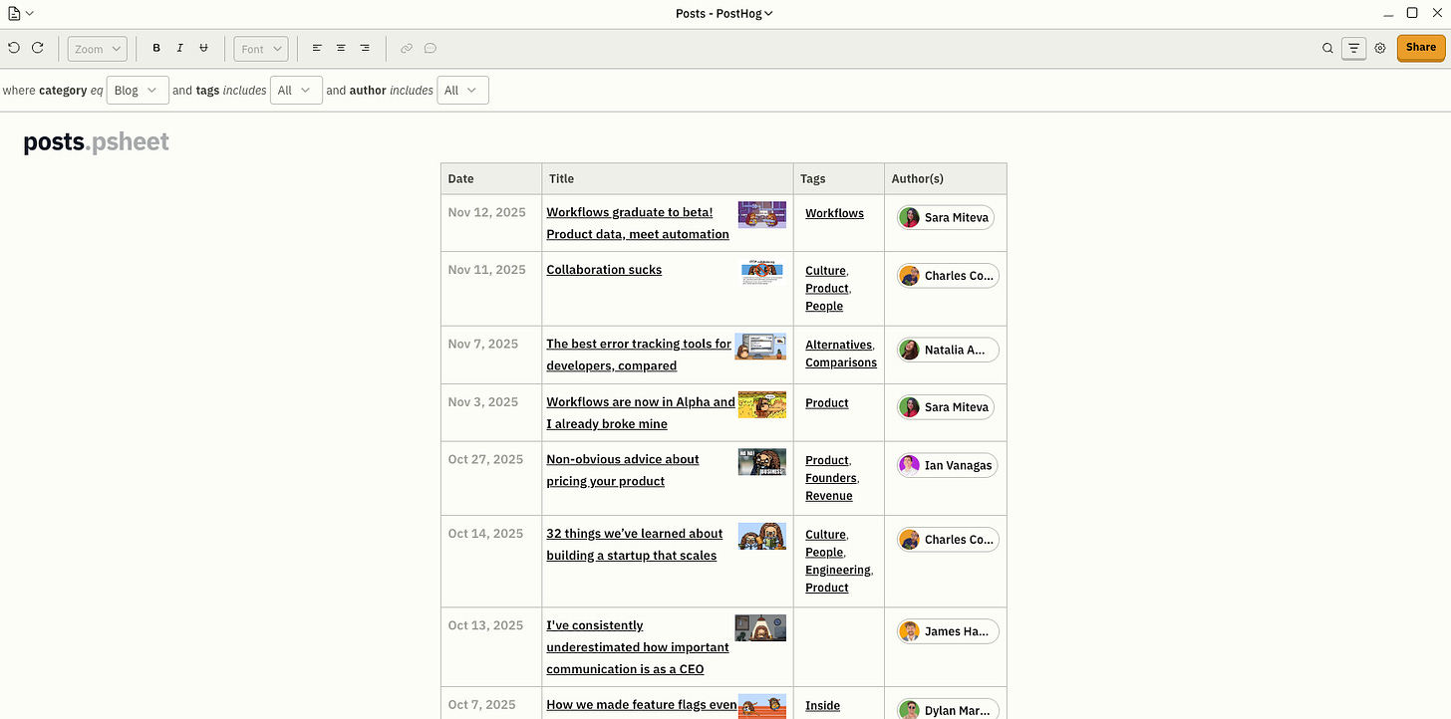Open the Posts - PostHog title dropdown
1451x719 pixels.
pos(725,13)
